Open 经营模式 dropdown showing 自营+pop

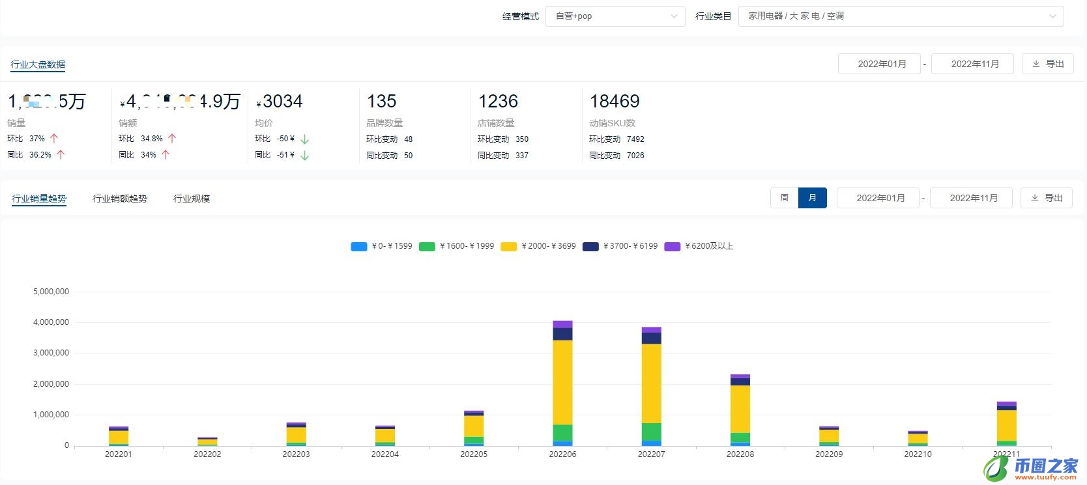pos(615,16)
